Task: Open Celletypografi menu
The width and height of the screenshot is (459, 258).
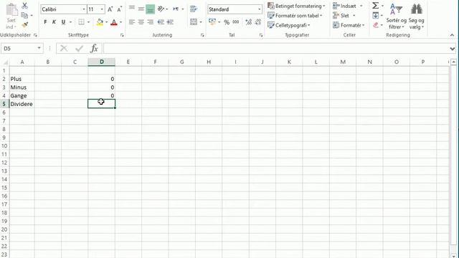Action: (x=288, y=25)
